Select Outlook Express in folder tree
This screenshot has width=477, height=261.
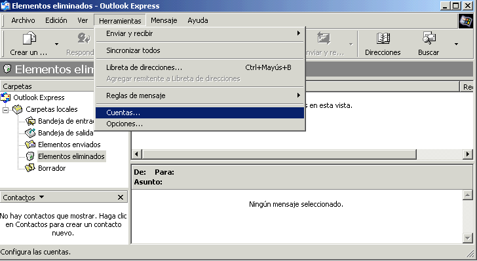click(x=39, y=97)
